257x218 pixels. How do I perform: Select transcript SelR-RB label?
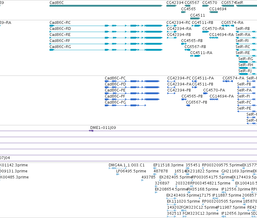pos(243,28)
